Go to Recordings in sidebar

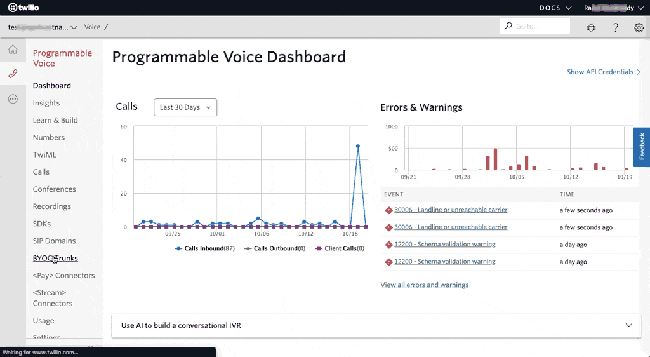coord(52,206)
